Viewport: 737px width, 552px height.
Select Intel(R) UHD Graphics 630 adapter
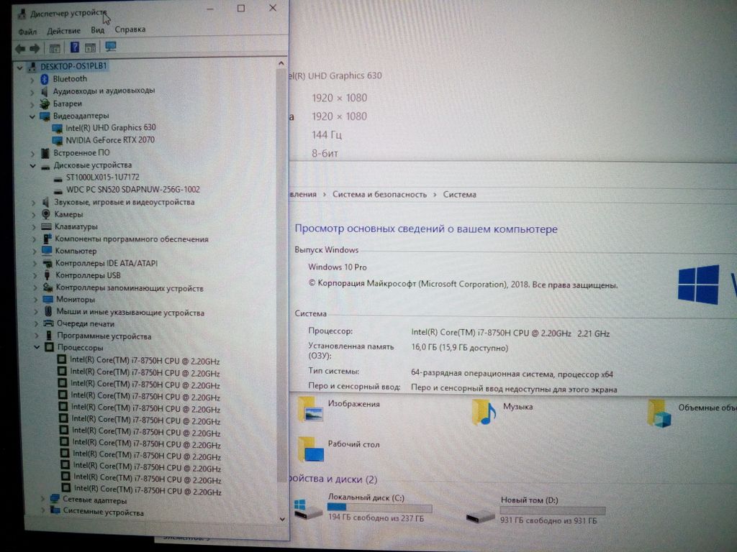(109, 128)
